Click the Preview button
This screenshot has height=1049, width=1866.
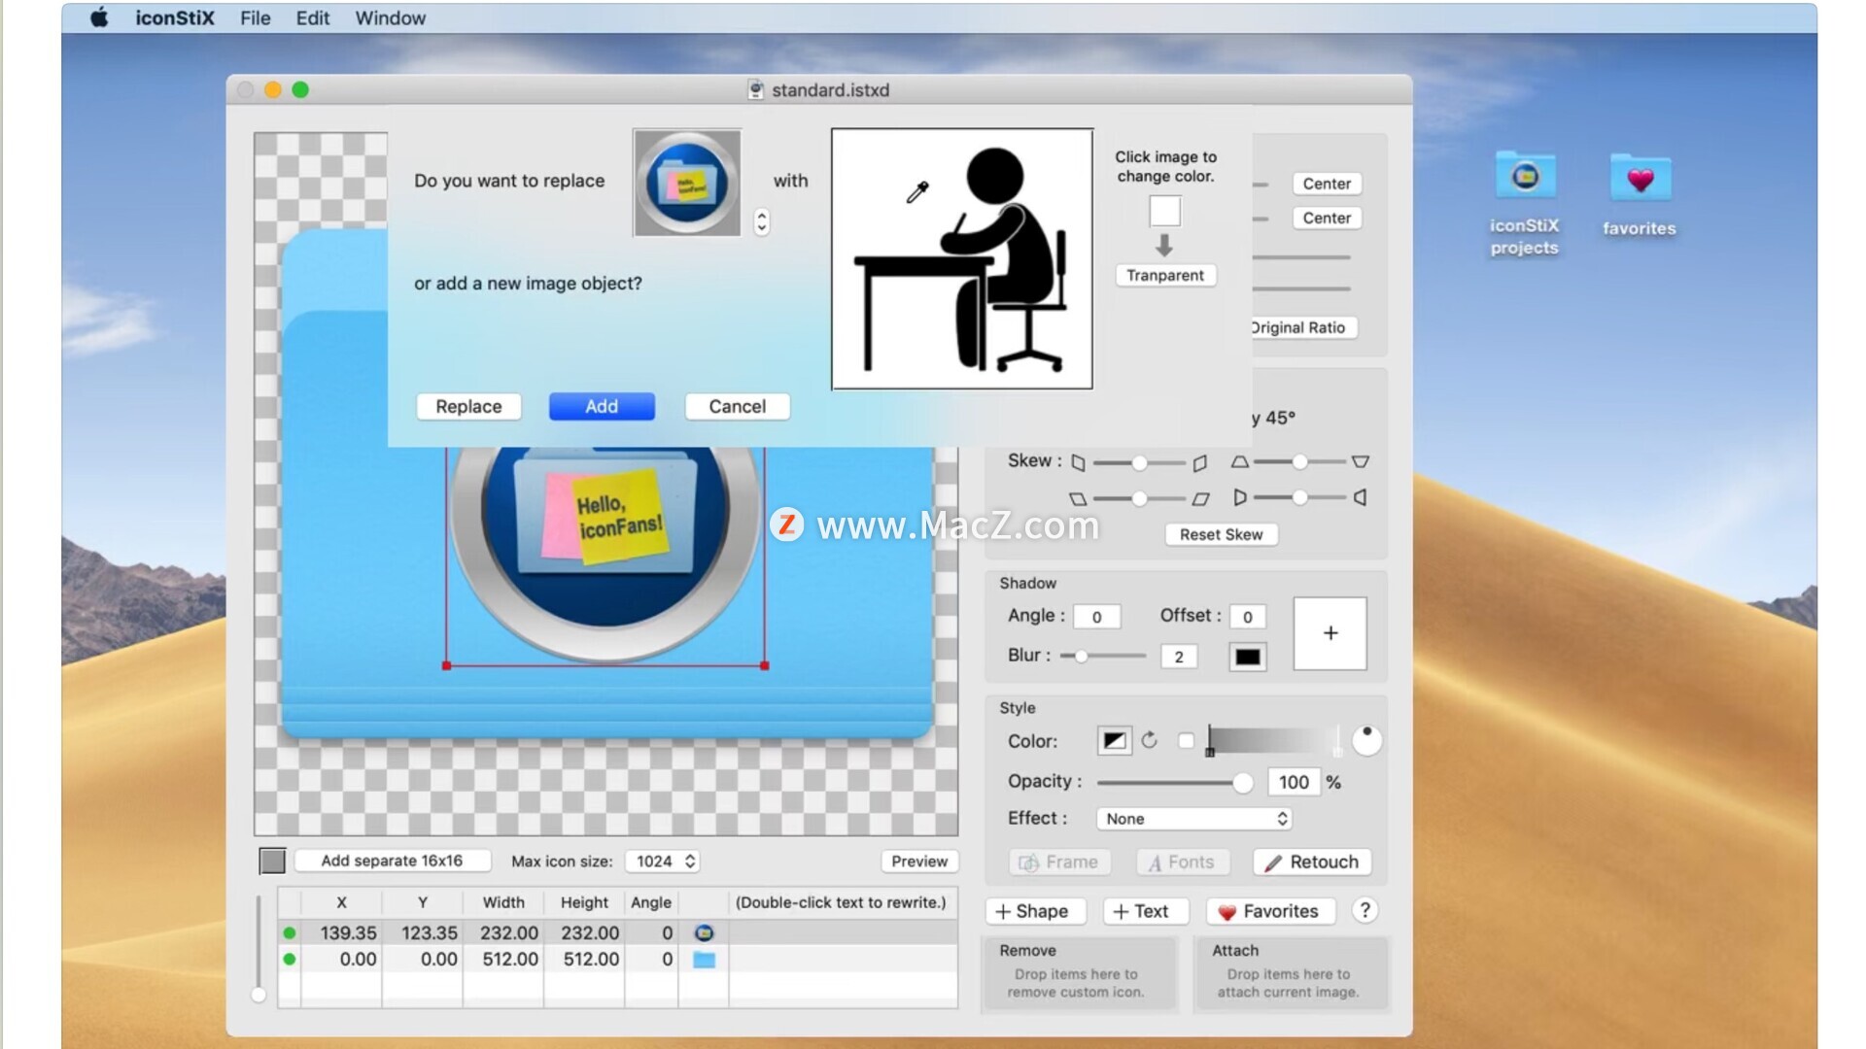coord(919,861)
